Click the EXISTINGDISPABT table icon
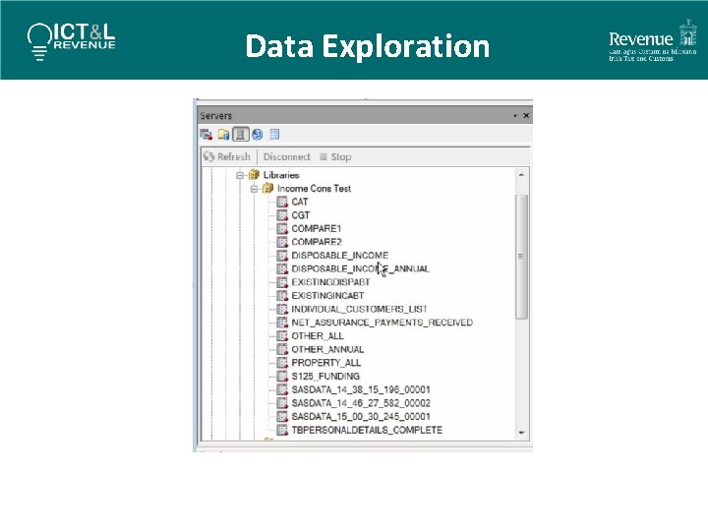This screenshot has height=531, width=708. point(282,282)
